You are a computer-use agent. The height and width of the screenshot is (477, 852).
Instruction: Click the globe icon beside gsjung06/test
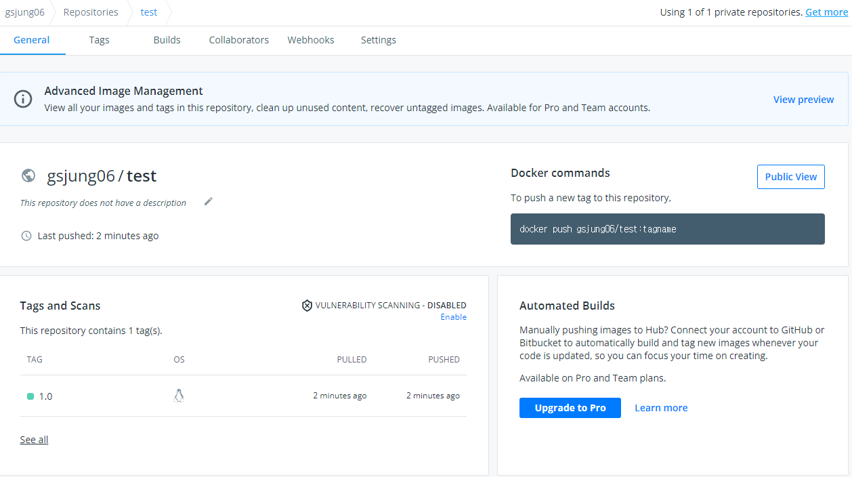click(x=28, y=176)
